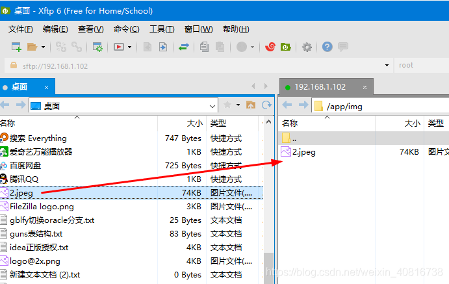Open Help via blue question icon
The height and width of the screenshot is (284, 449).
[327, 47]
